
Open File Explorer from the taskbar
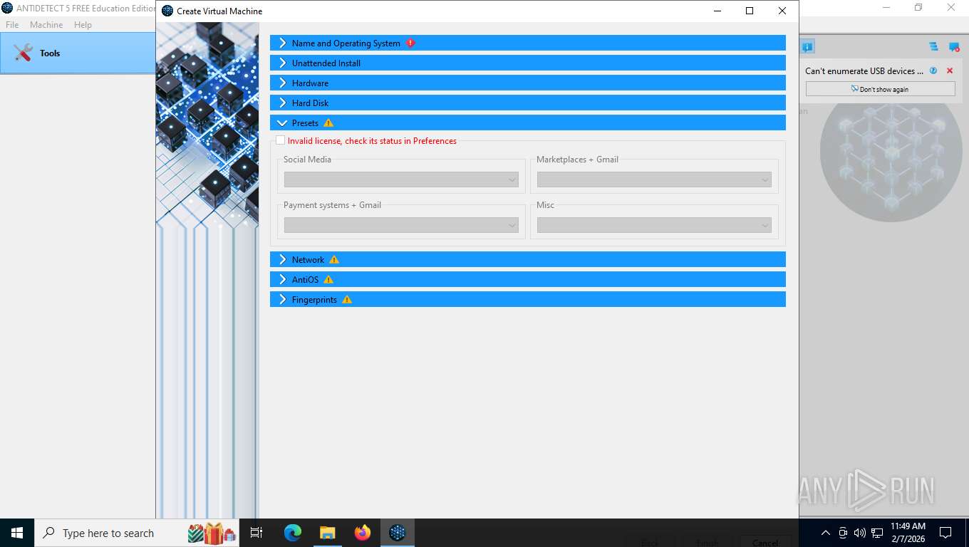[x=327, y=533]
